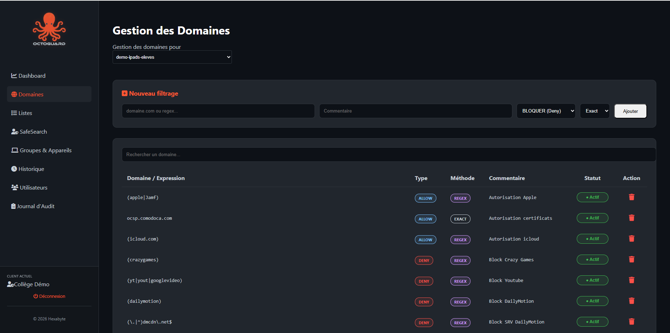Delete the ocsp.comodoca.com rule

point(632,218)
